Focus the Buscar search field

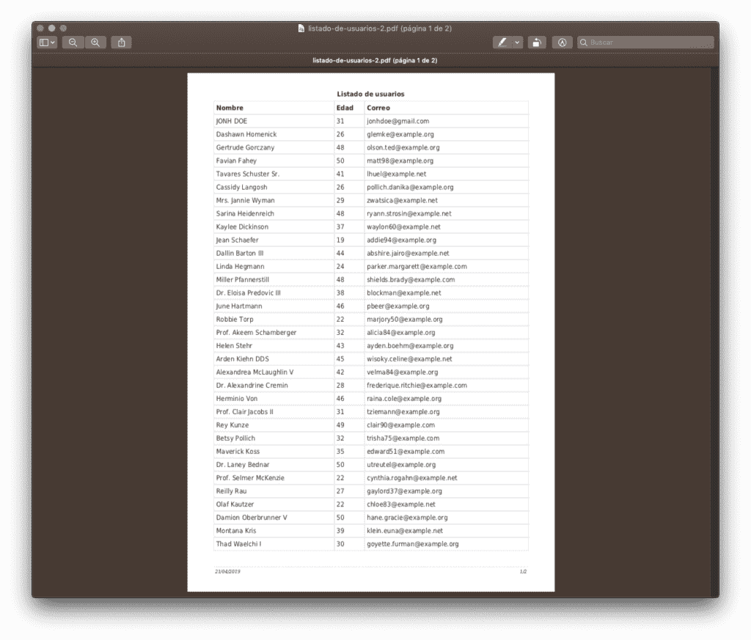coord(645,43)
